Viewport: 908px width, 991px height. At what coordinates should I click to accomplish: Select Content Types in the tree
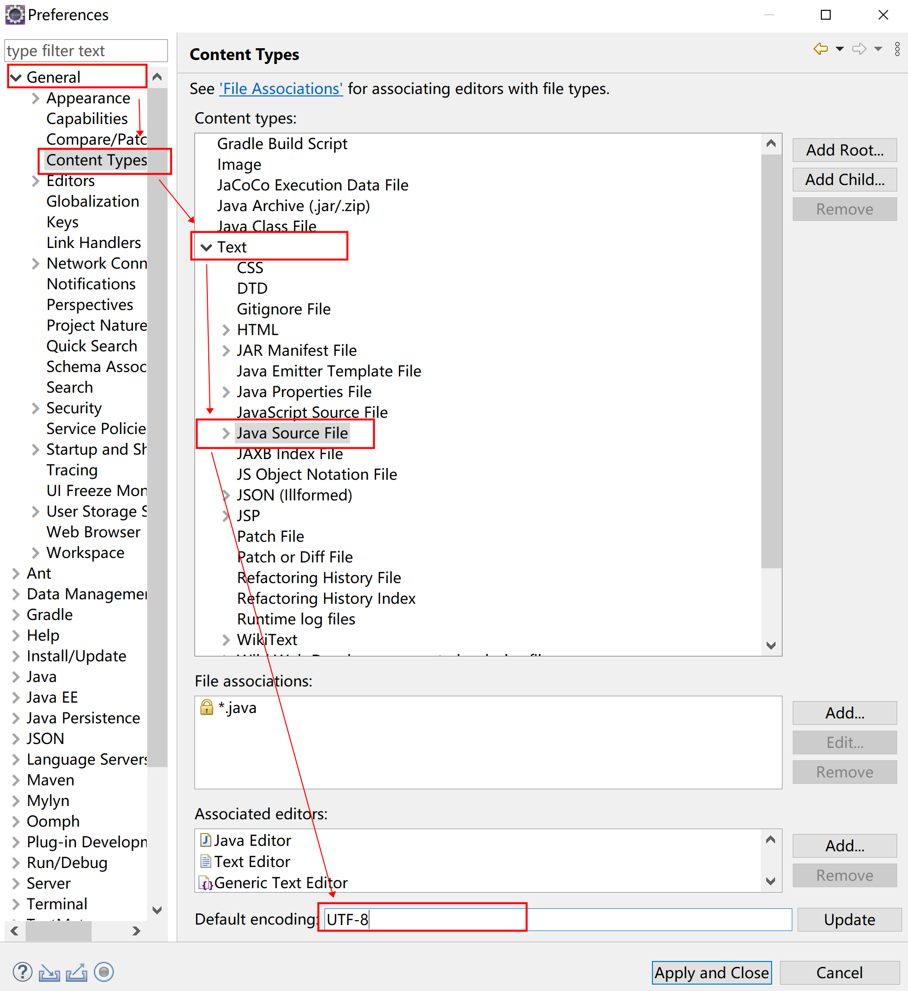97,160
